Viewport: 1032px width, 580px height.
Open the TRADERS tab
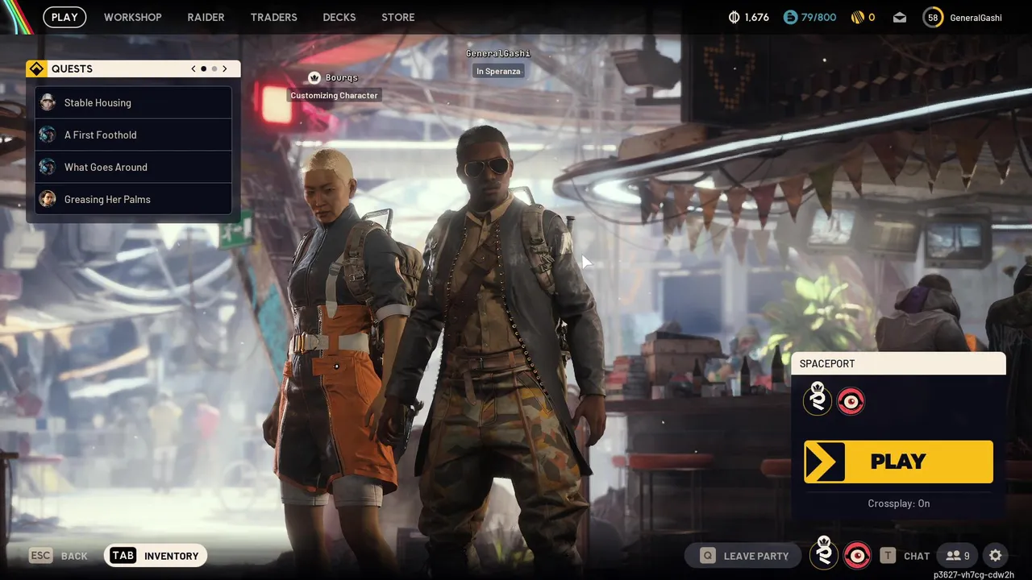click(x=273, y=17)
